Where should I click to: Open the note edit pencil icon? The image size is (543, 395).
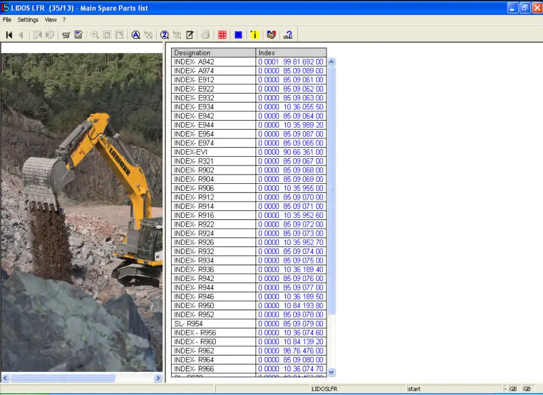pyautogui.click(x=189, y=35)
